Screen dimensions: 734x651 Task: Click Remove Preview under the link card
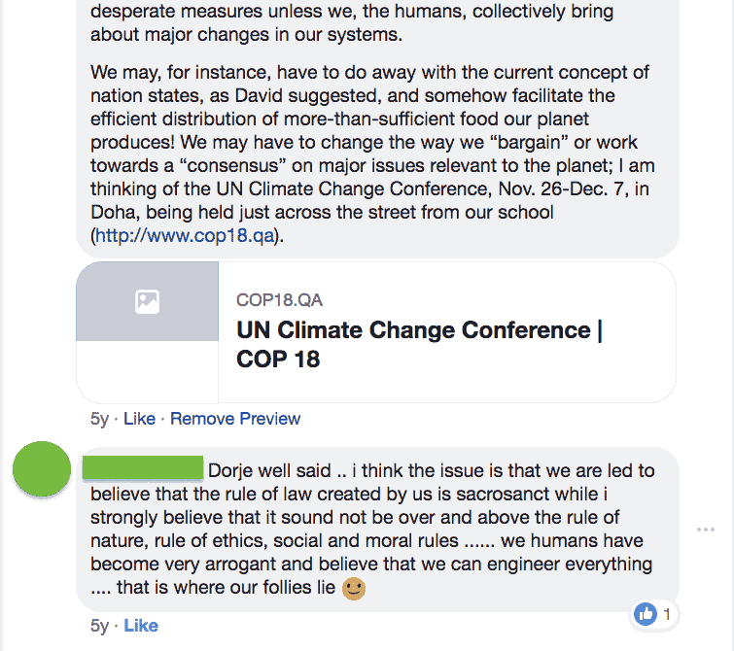click(x=235, y=419)
